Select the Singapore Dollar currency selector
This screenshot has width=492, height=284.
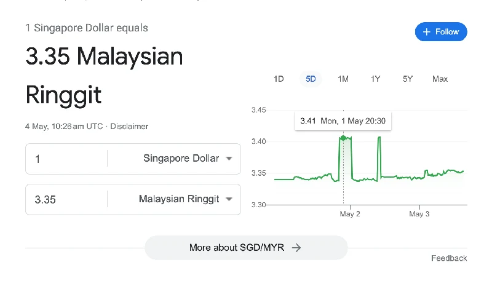(174, 159)
